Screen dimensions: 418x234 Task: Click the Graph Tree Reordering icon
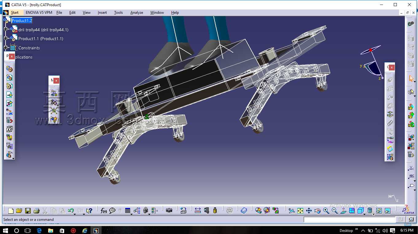10,121
